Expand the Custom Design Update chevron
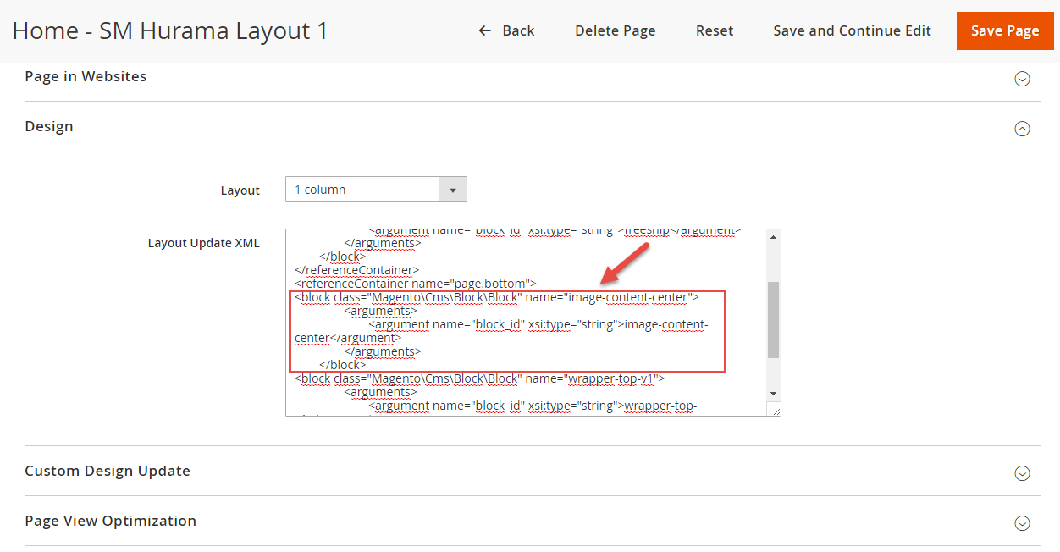1060x552 pixels. [x=1022, y=473]
